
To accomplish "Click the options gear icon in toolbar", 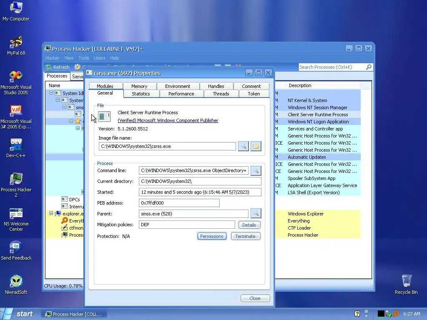I will click(x=77, y=67).
